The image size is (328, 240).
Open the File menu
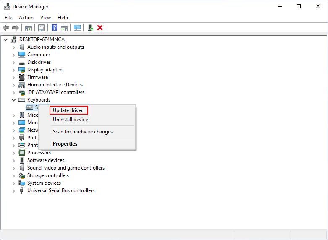(8, 18)
